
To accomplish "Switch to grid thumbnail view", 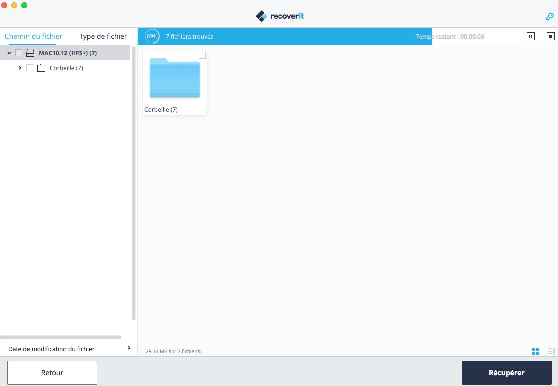I will 535,351.
